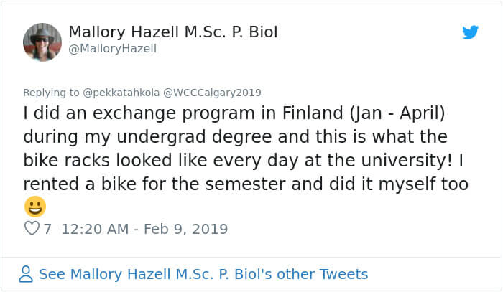Open the display name Mallory Hazell M.Sc. P. Biol

pos(172,32)
